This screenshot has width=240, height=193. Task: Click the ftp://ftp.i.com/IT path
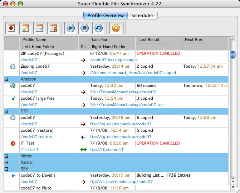coord(107,150)
